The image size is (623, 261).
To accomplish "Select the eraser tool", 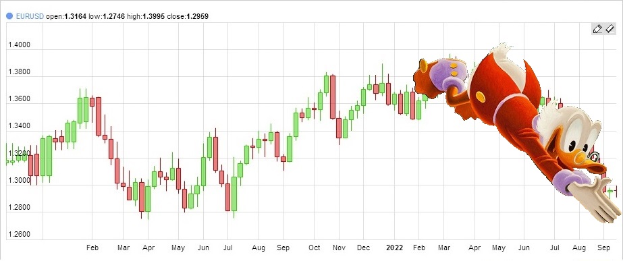I will [610, 29].
